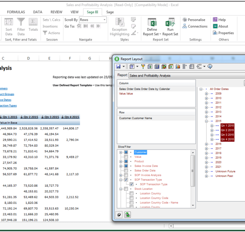Viewport: 245px width, 232px height.
Task: Open Connections settings
Action: [195, 26]
